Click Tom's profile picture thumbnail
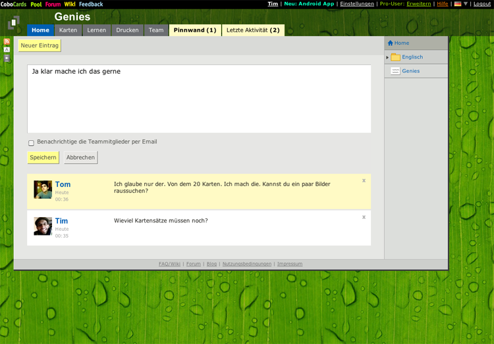Image resolution: width=494 pixels, height=344 pixels. (43, 189)
